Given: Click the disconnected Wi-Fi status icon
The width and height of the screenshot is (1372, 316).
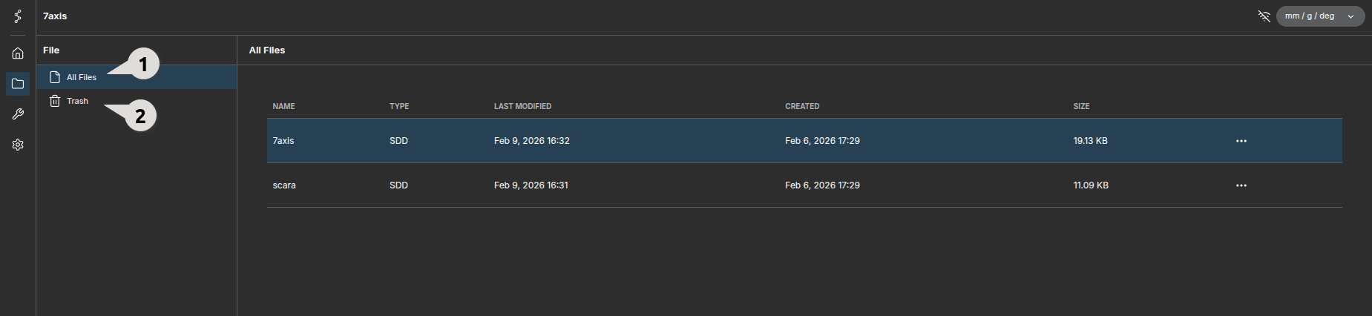Looking at the screenshot, I should pyautogui.click(x=1264, y=16).
